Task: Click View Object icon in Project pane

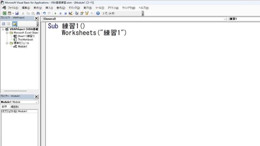Action: 8,24
